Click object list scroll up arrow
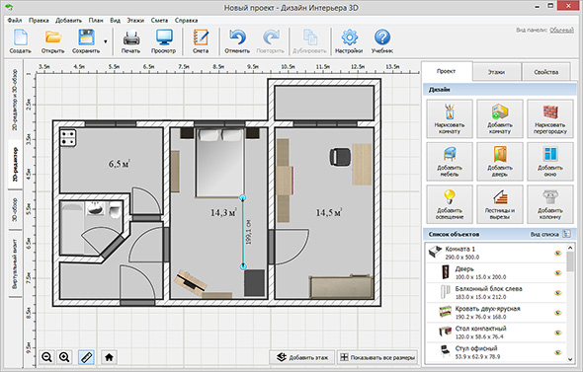The width and height of the screenshot is (583, 372). 570,248
